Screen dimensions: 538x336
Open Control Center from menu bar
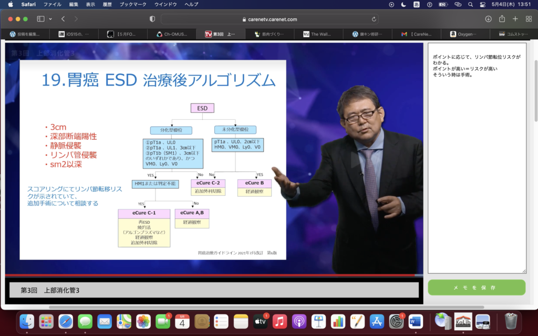tap(483, 4)
